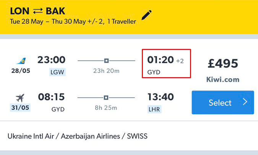Click the return flight stopover square marker

[106, 98]
